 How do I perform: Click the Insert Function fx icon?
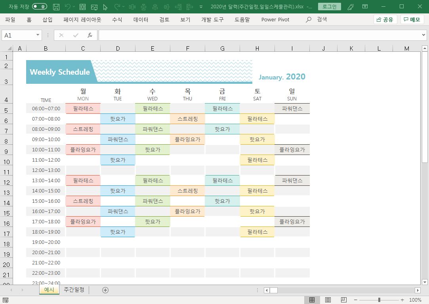pyautogui.click(x=90, y=35)
